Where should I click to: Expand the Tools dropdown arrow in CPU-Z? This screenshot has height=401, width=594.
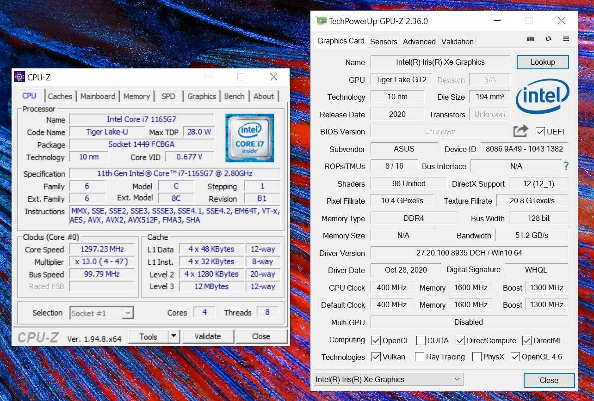click(x=173, y=336)
